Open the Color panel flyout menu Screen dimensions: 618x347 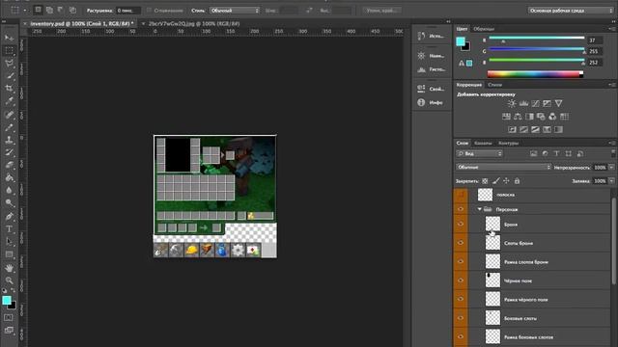click(x=611, y=29)
